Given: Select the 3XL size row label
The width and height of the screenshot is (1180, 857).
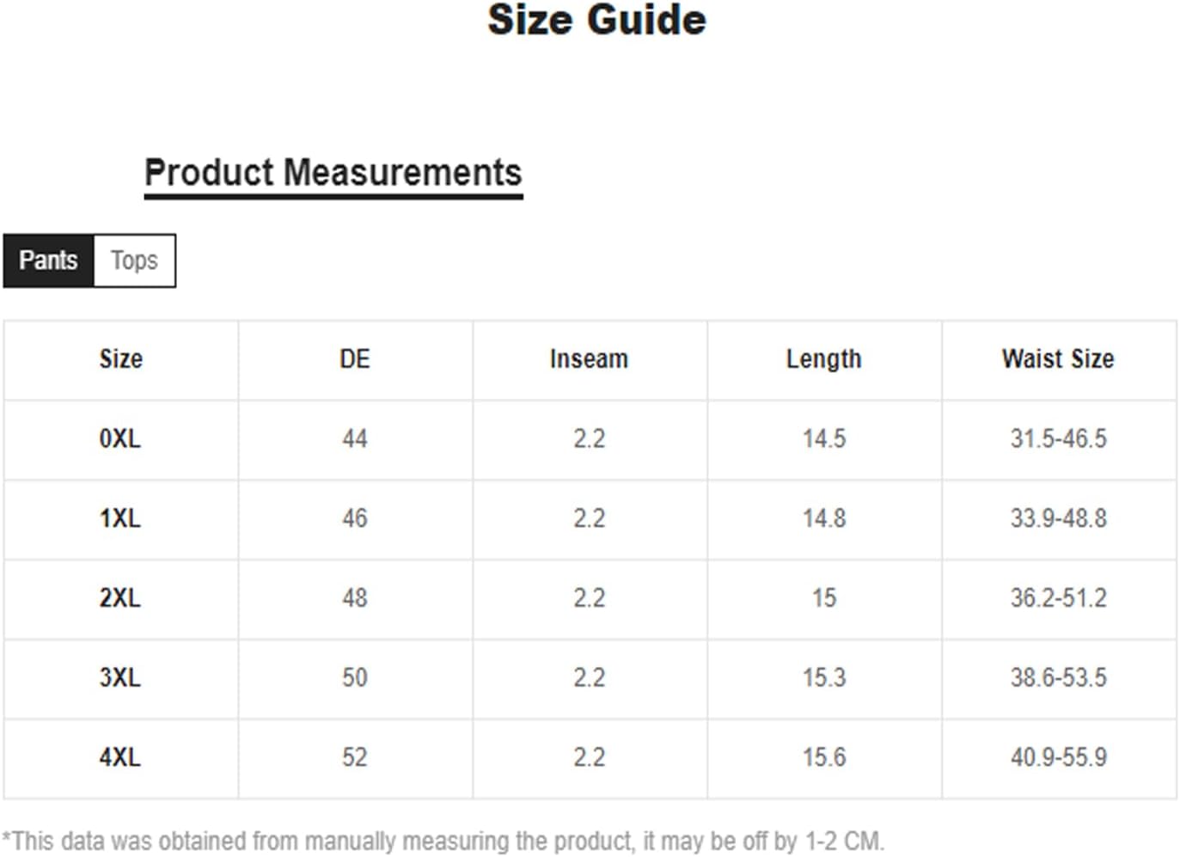Looking at the screenshot, I should pos(121,678).
